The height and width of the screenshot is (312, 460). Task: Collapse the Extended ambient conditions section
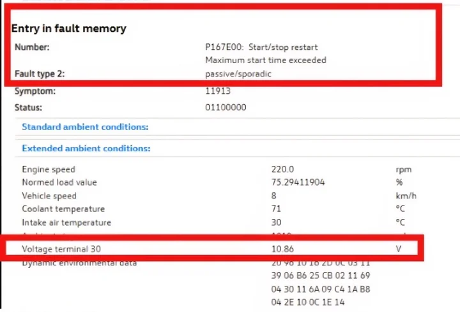click(86, 148)
